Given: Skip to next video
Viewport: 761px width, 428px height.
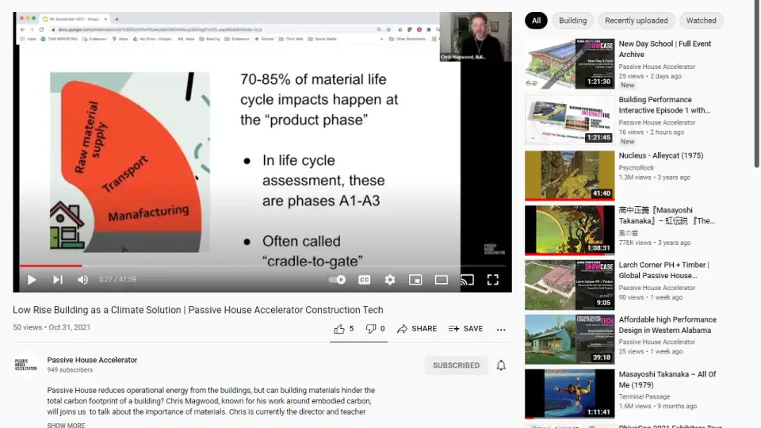Looking at the screenshot, I should [x=58, y=280].
